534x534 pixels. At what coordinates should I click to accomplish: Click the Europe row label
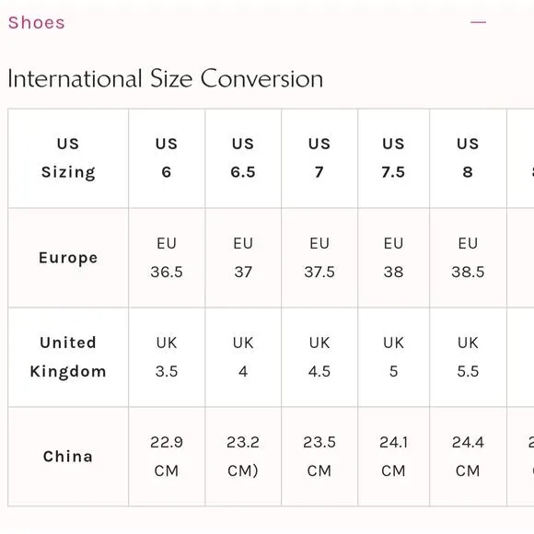pos(68,258)
